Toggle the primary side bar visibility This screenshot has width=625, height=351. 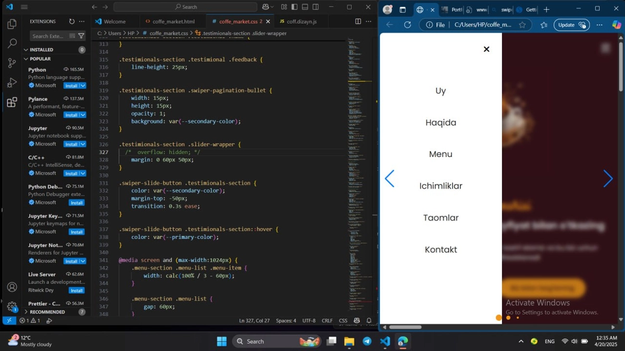tap(295, 7)
